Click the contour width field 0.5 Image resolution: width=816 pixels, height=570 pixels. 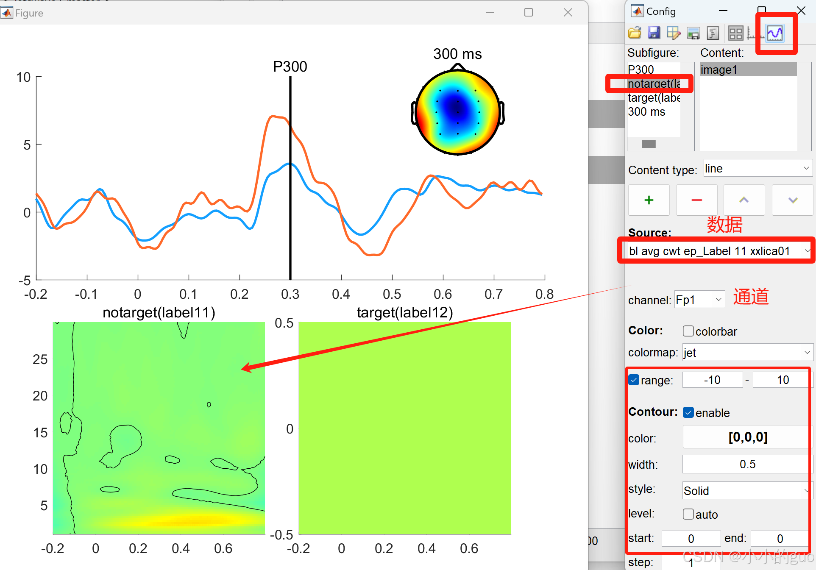click(748, 464)
